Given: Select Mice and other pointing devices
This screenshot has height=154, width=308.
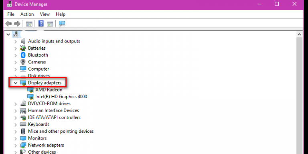Looking at the screenshot, I should (x=61, y=131).
